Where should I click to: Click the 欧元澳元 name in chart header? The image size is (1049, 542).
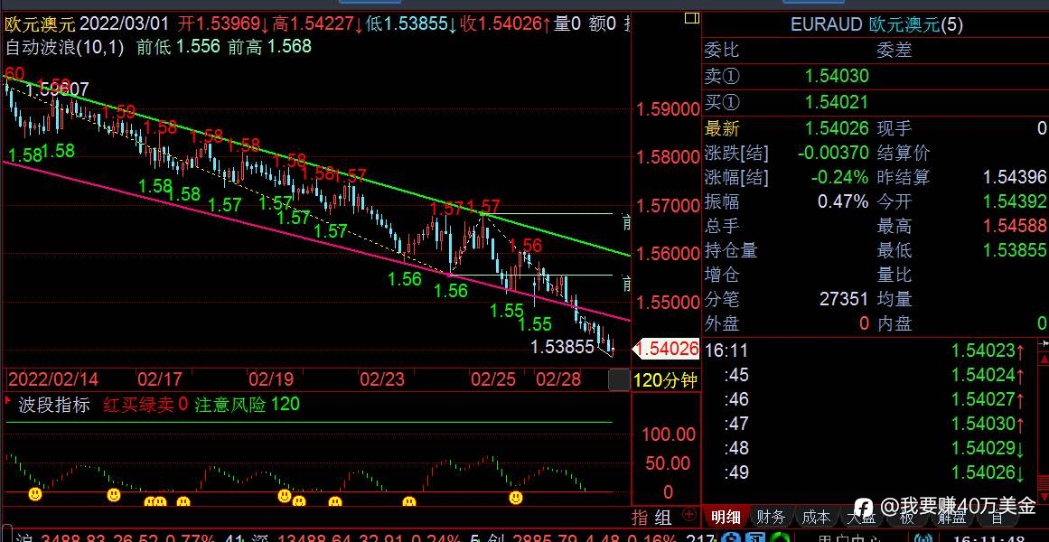coord(40,25)
